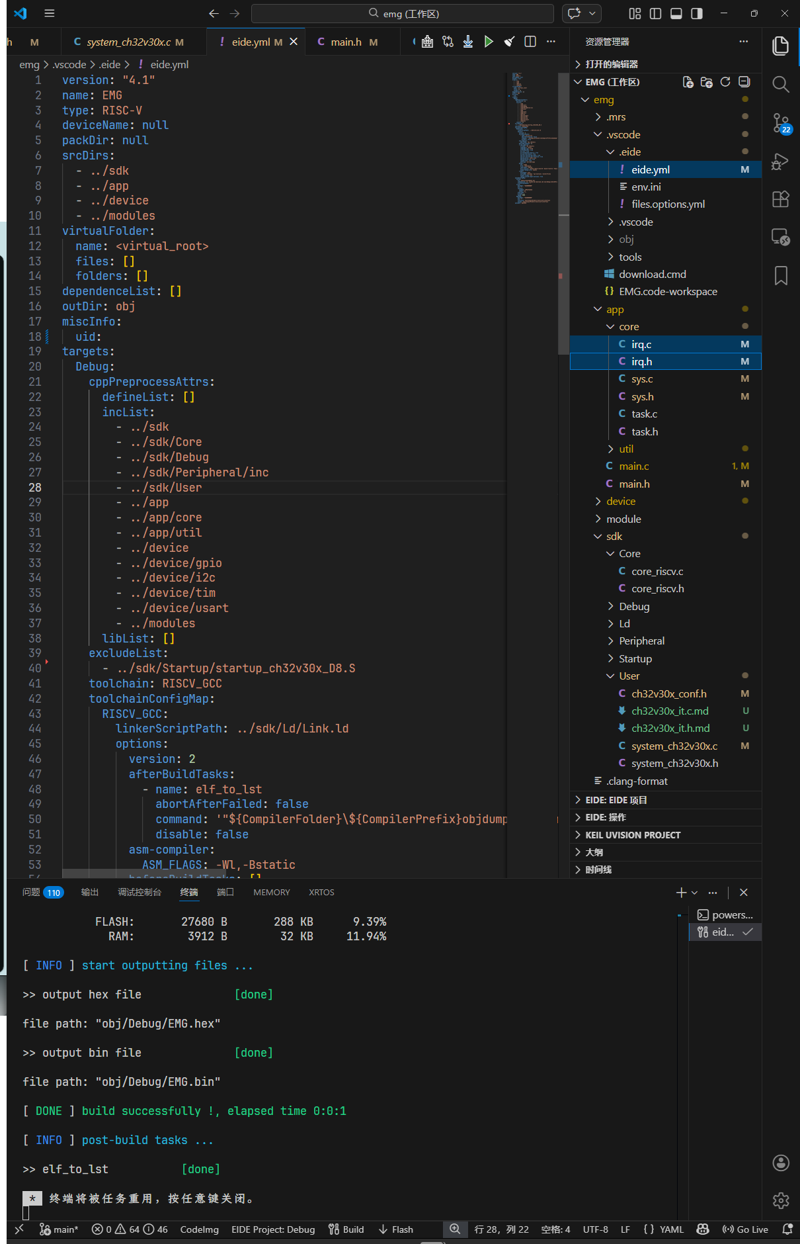Collapse all folders in explorer

click(x=744, y=82)
